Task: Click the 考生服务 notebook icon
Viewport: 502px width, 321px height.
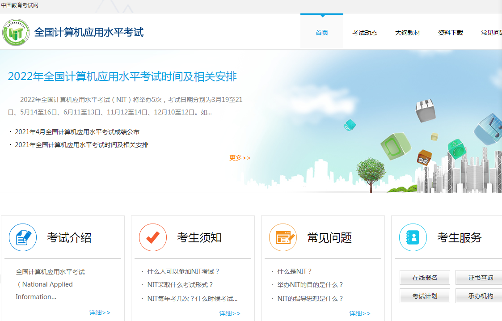Action: [413, 237]
